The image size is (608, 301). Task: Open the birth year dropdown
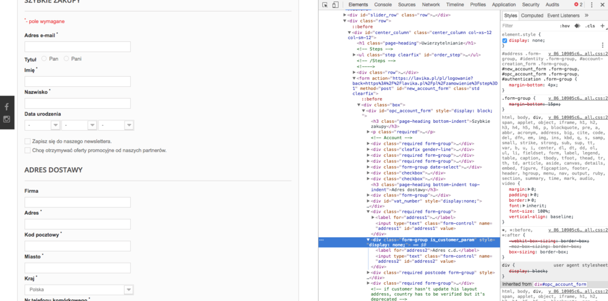(116, 125)
